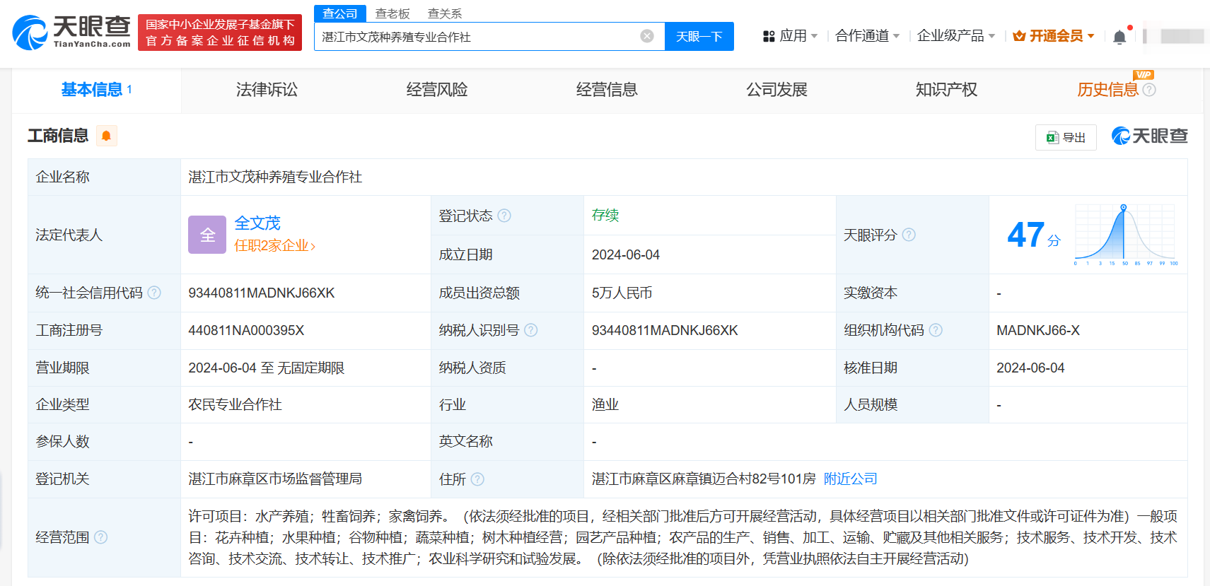
Task: Click the 5万人民币 capital value
Action: point(622,293)
